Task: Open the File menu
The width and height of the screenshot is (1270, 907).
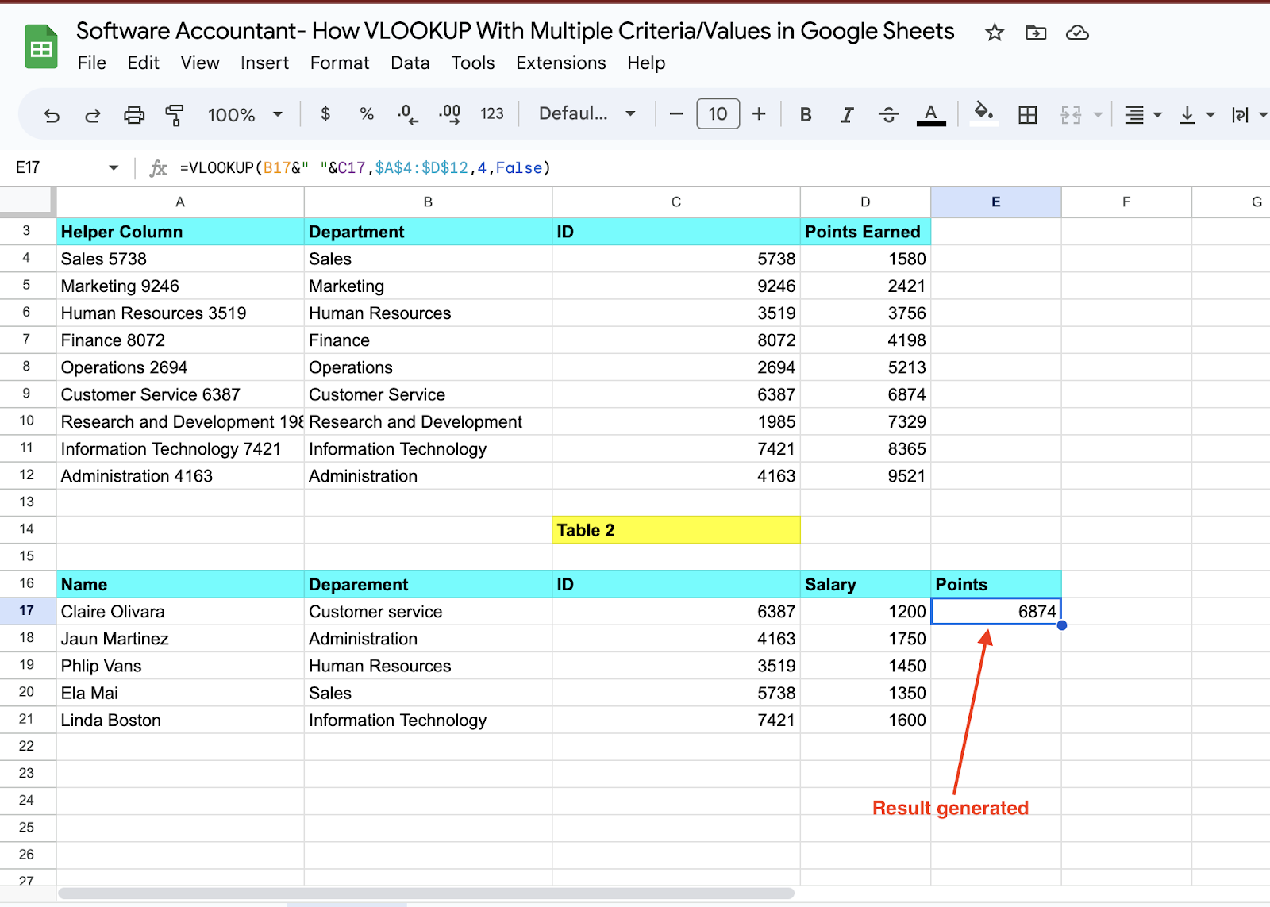Action: [92, 63]
